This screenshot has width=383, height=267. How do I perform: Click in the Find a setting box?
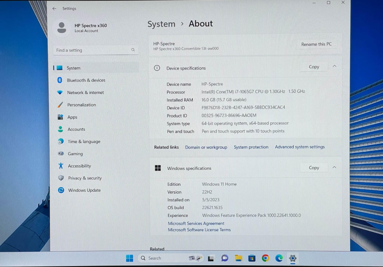pos(96,50)
